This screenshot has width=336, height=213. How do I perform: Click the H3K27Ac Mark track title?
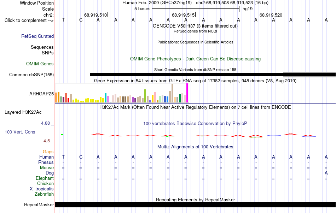tap(195, 107)
